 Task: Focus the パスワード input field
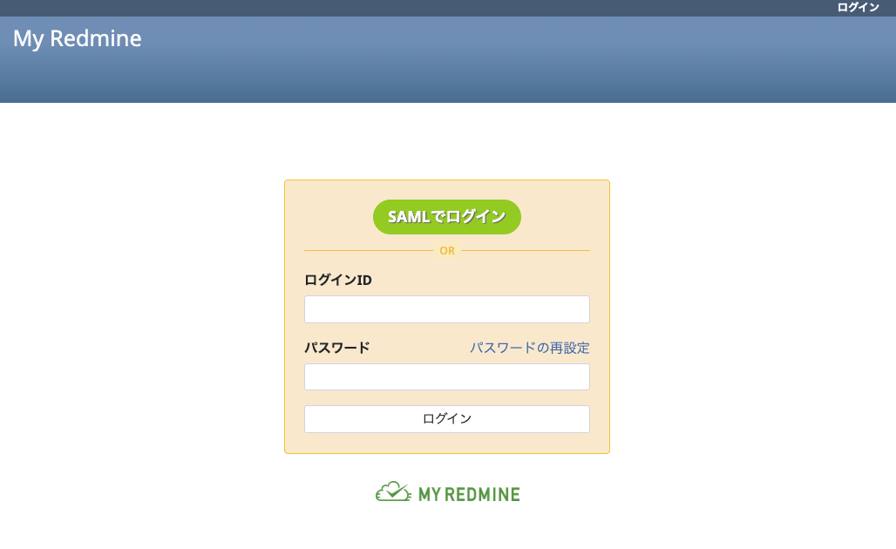click(x=446, y=377)
